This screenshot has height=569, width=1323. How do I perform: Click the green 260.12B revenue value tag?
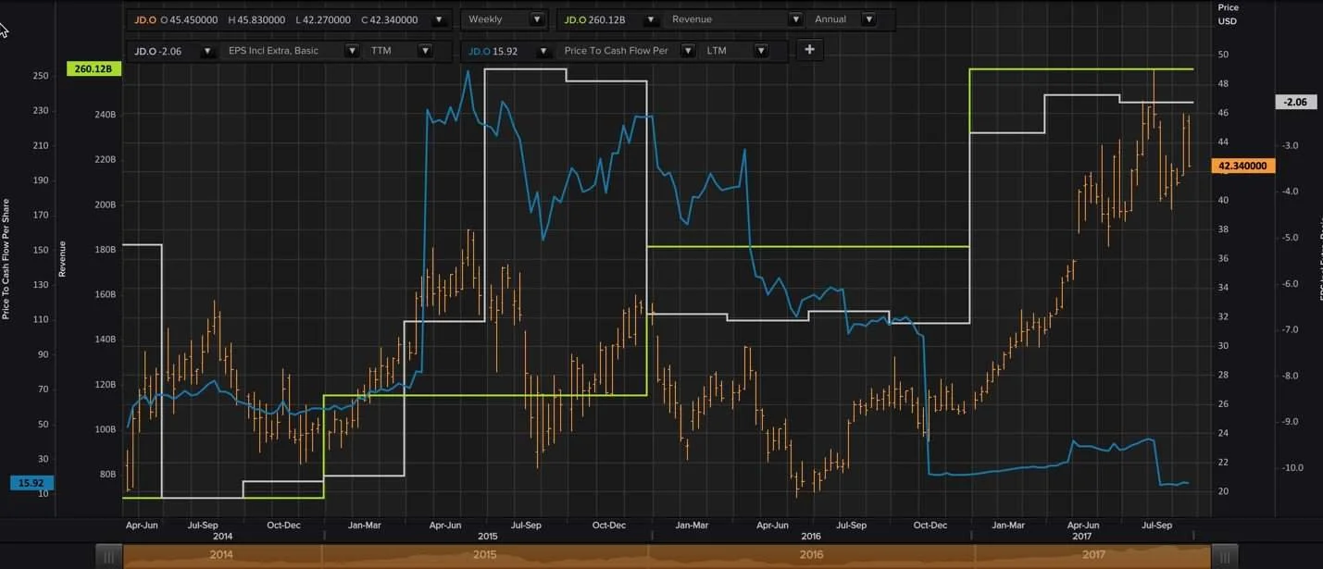point(94,69)
